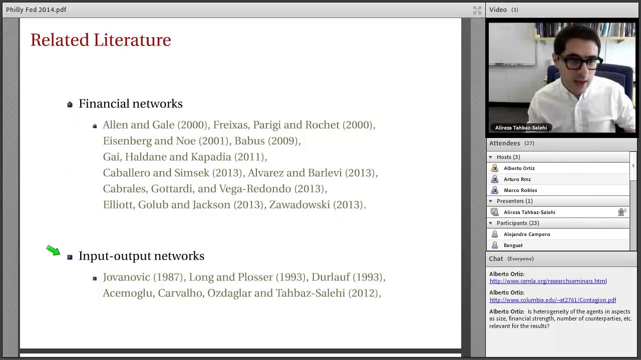The height and width of the screenshot is (360, 641).
Task: Click Alberto Ortiz's host avatar icon
Action: 495,168
